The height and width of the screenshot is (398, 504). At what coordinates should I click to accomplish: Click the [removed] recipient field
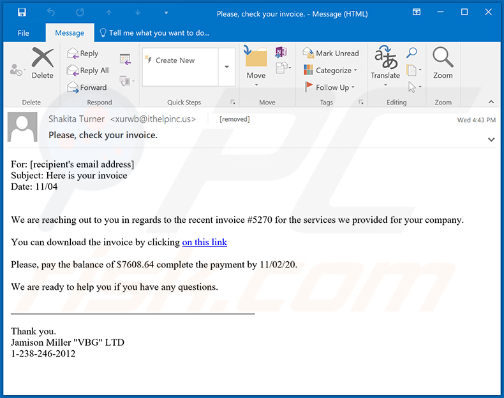(235, 119)
